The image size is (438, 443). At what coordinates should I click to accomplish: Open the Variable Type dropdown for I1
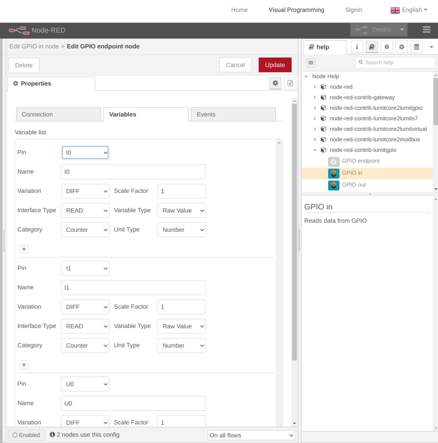pos(182,326)
